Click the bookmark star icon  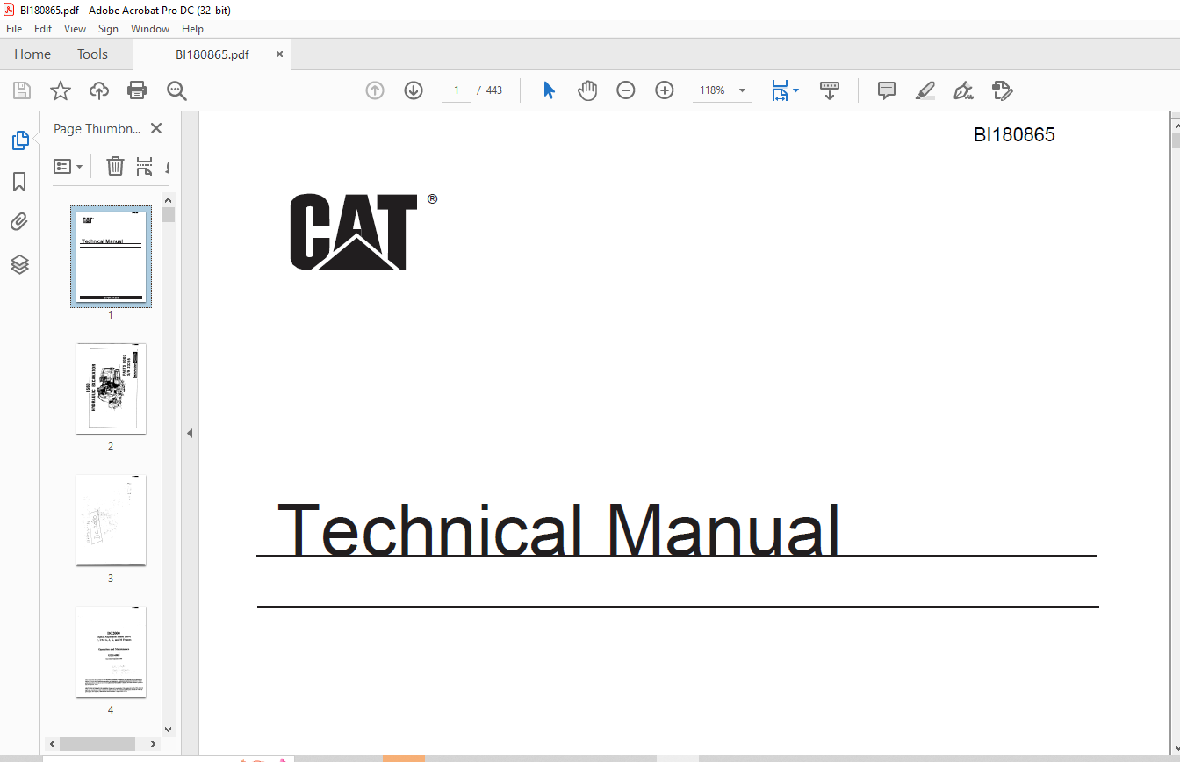click(x=60, y=90)
